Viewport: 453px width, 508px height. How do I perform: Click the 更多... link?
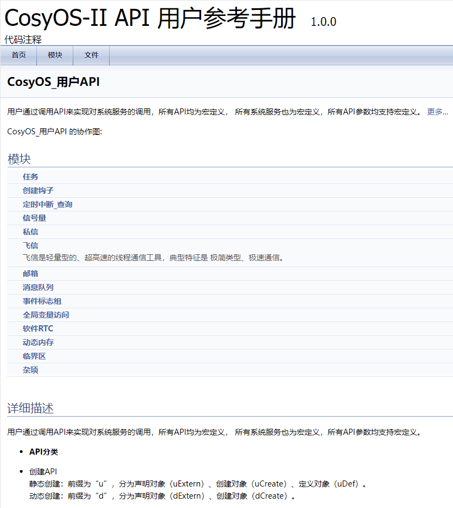click(438, 112)
